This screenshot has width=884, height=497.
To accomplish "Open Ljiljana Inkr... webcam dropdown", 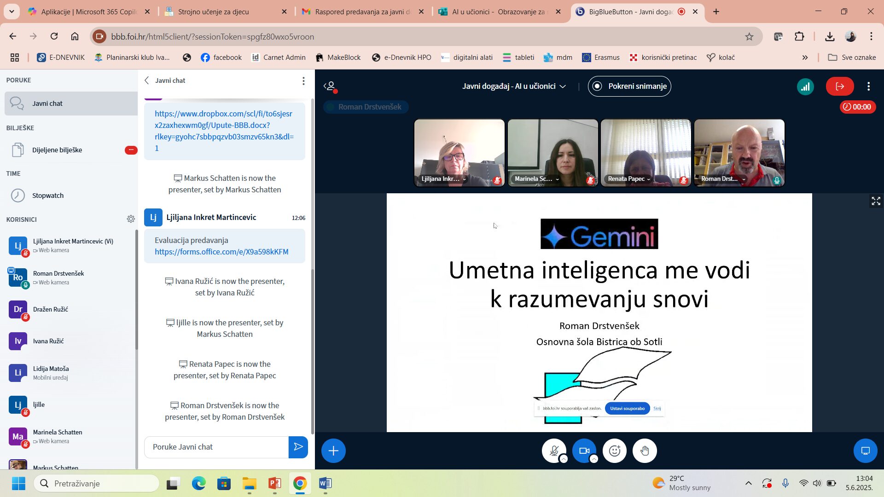I will (444, 179).
